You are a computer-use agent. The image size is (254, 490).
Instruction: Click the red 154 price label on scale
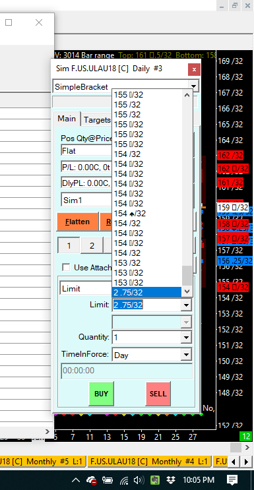point(232,287)
